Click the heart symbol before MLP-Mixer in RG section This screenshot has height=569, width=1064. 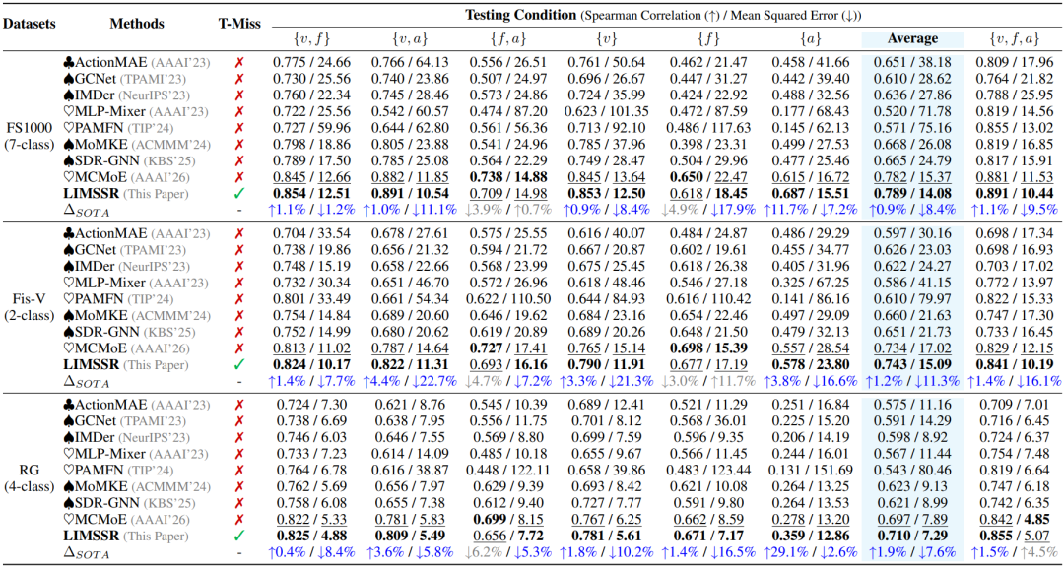click(67, 453)
